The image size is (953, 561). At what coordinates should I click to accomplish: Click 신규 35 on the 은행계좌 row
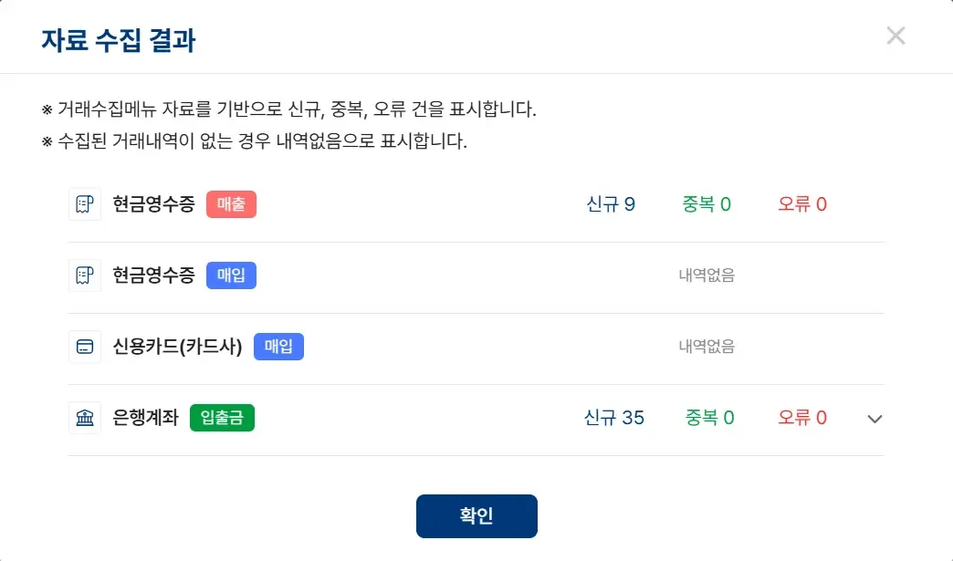point(614,417)
